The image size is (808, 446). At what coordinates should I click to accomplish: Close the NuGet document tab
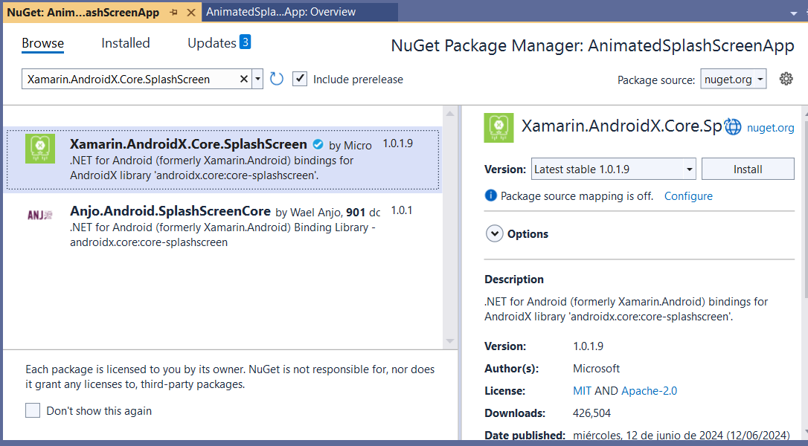coord(191,13)
